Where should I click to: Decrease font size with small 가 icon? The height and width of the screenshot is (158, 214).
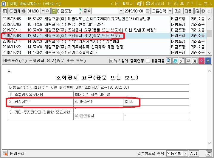(182, 61)
